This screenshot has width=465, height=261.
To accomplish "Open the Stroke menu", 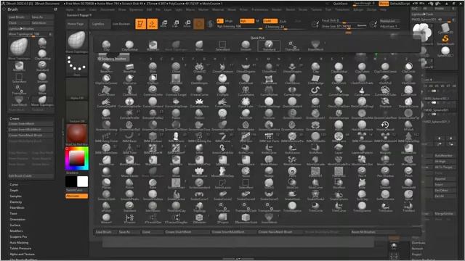I will tap(303, 9).
